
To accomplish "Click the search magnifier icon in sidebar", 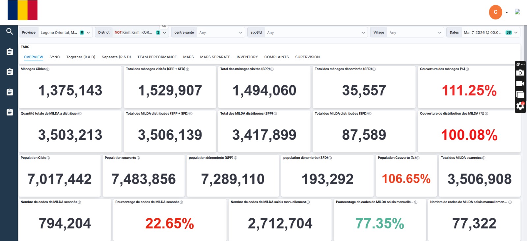I will click(x=10, y=31).
